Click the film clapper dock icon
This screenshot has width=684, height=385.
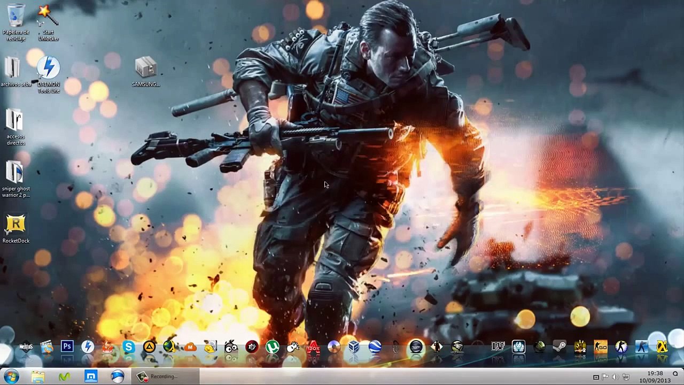point(46,347)
